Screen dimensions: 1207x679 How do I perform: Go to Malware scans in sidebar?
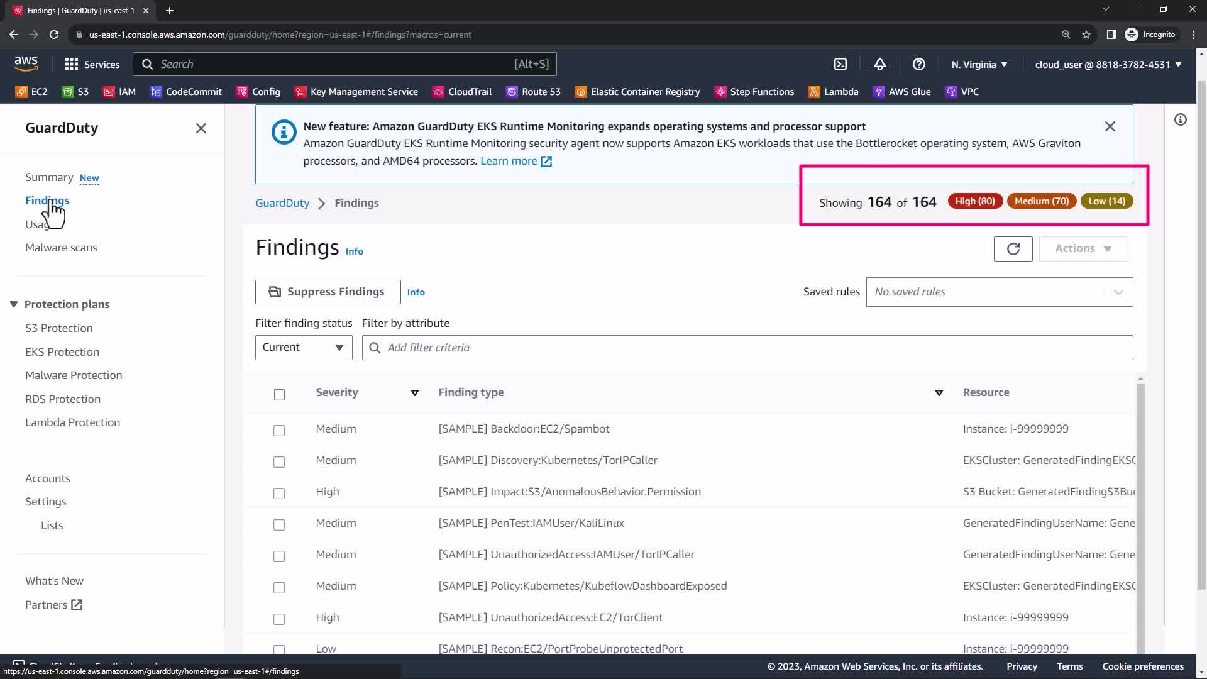[61, 248]
